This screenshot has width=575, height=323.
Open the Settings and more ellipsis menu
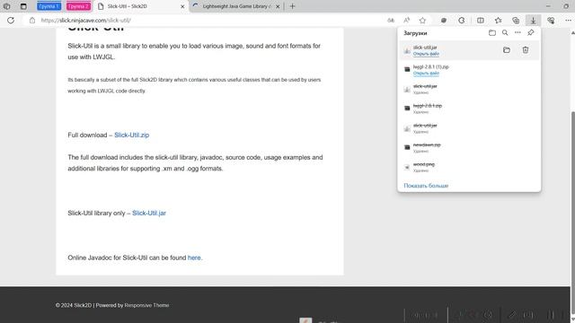tap(568, 20)
